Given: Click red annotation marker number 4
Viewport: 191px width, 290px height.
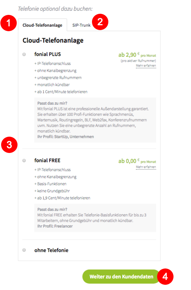Looking at the screenshot, I should pyautogui.click(x=165, y=277).
